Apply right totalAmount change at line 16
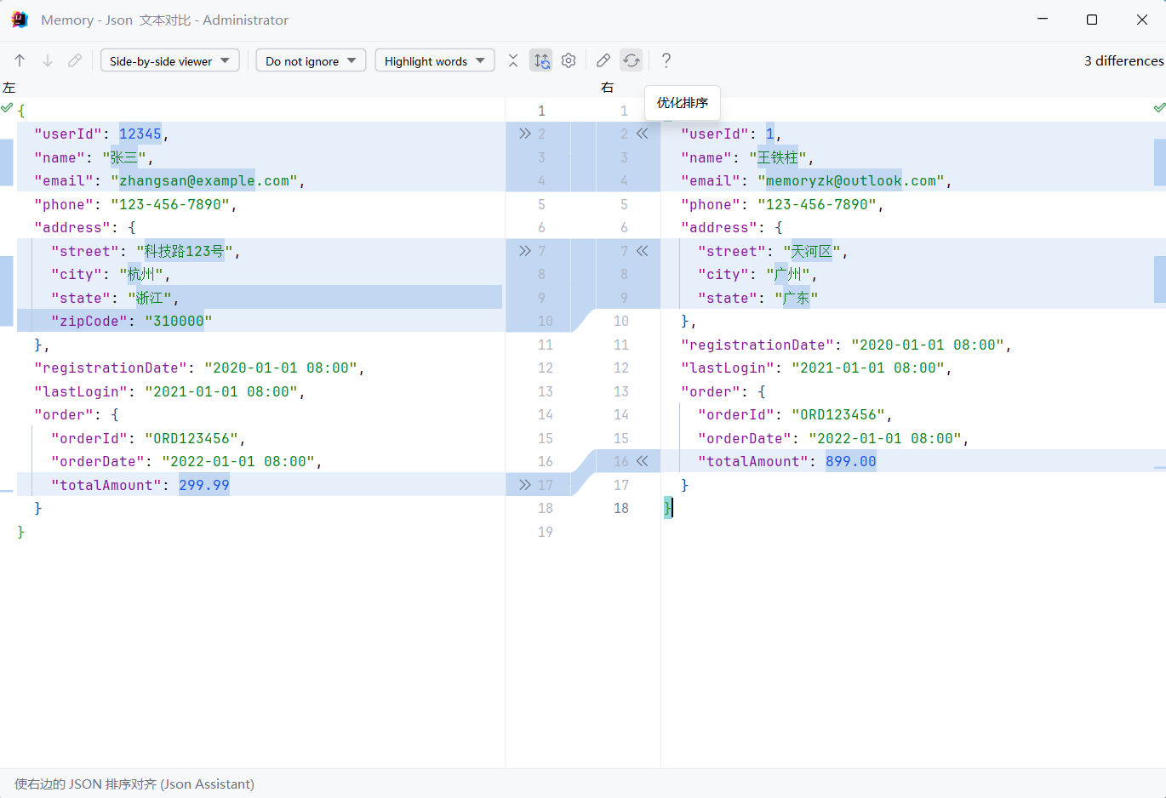The width and height of the screenshot is (1166, 798). coord(643,461)
